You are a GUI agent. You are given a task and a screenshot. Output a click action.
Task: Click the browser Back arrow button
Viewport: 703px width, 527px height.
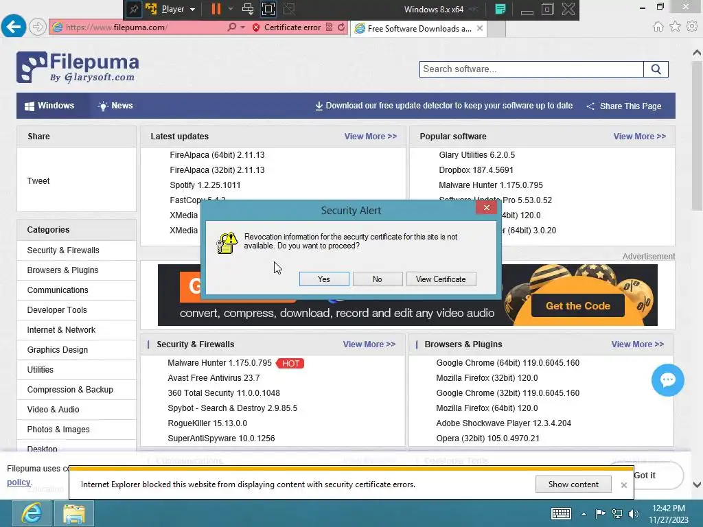pyautogui.click(x=14, y=27)
